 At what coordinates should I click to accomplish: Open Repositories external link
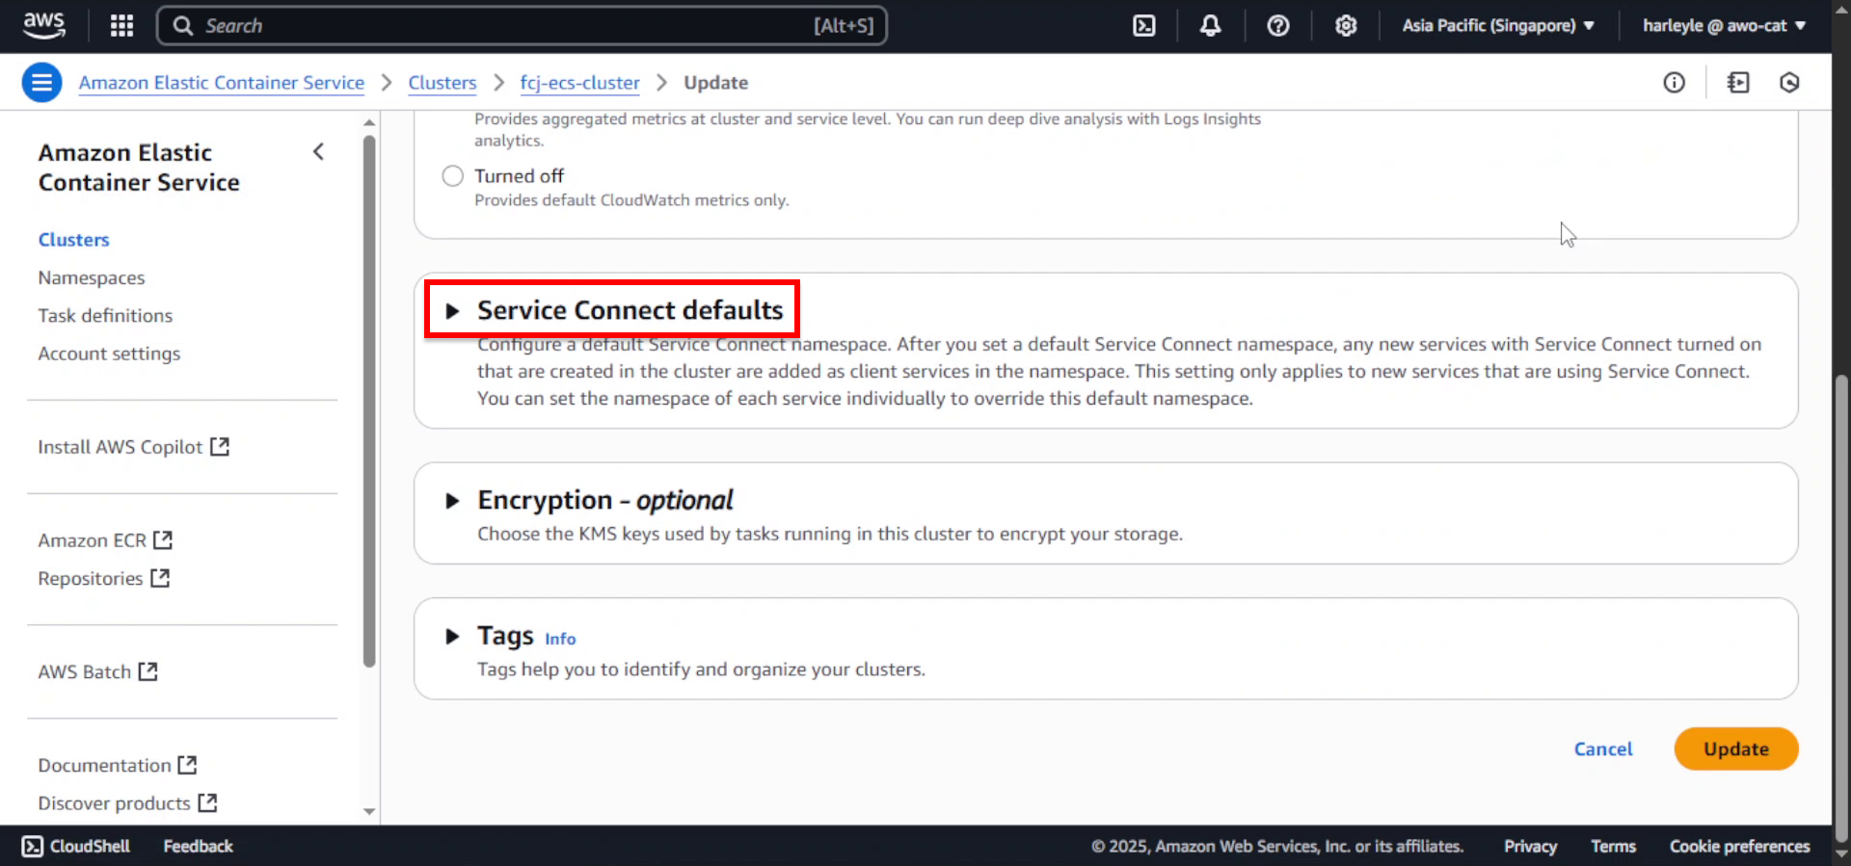(104, 578)
